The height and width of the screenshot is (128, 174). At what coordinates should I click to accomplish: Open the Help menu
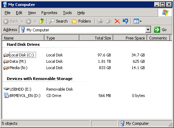point(81,13)
